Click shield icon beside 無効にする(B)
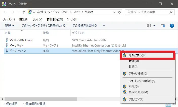 coord(125,55)
